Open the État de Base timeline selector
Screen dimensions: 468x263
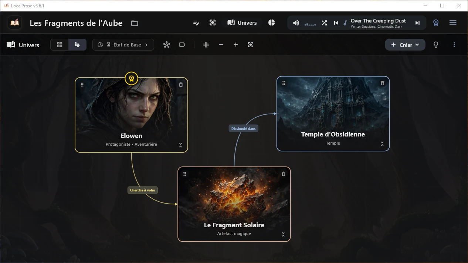click(123, 45)
